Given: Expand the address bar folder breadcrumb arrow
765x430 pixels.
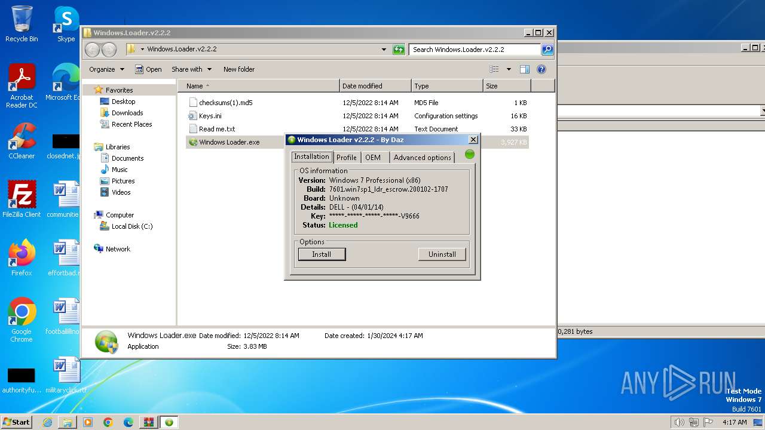Looking at the screenshot, I should (142, 50).
